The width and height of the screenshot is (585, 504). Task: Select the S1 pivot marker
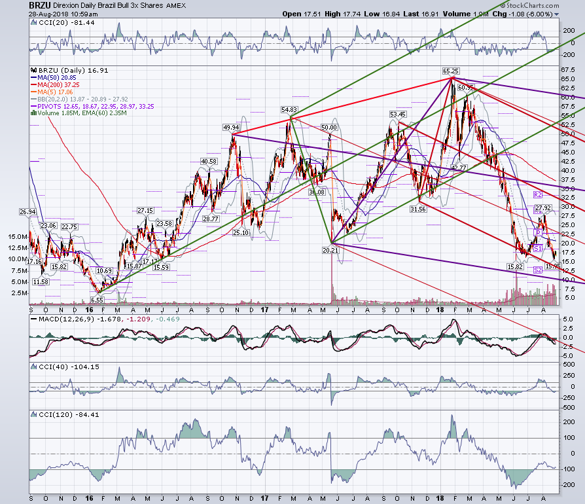538,249
